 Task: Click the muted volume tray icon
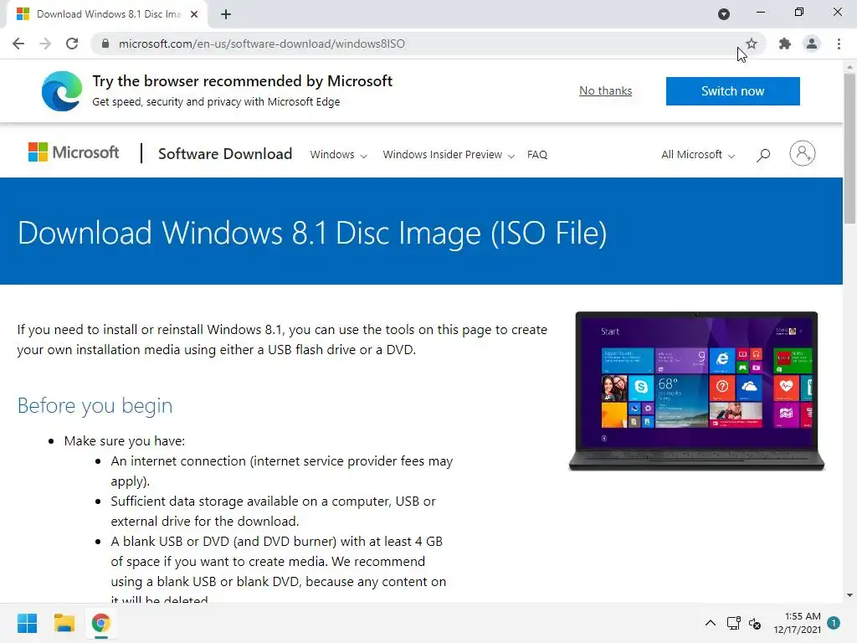tap(755, 623)
